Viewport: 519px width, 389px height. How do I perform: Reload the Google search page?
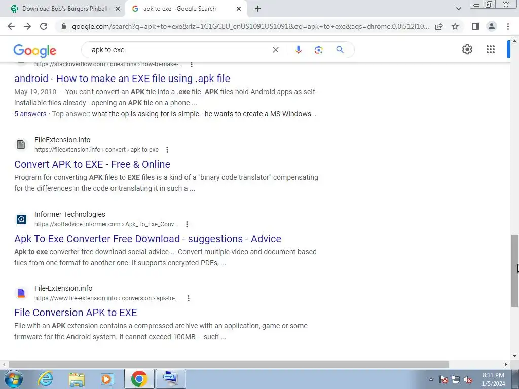click(44, 26)
